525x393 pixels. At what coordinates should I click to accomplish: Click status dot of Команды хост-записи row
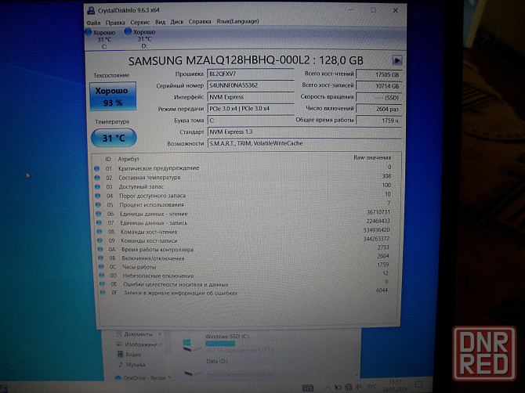coord(100,240)
